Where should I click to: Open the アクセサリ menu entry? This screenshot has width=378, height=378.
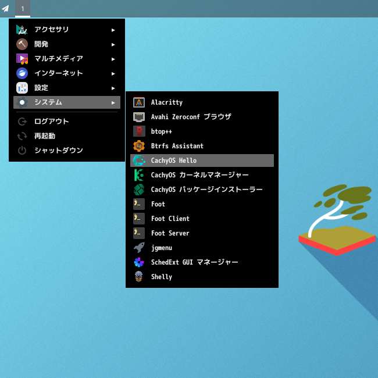[x=67, y=30]
